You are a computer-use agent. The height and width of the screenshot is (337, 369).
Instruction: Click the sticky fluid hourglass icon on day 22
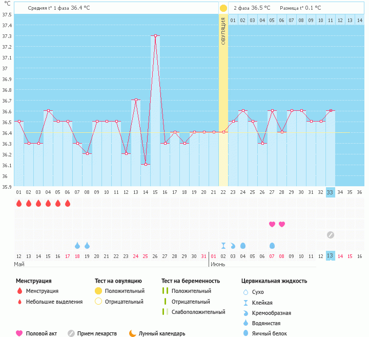click(223, 246)
